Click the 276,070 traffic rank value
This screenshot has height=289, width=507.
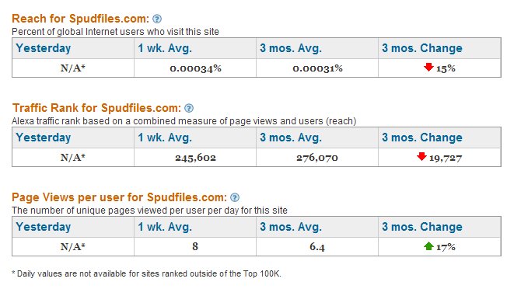click(x=317, y=158)
